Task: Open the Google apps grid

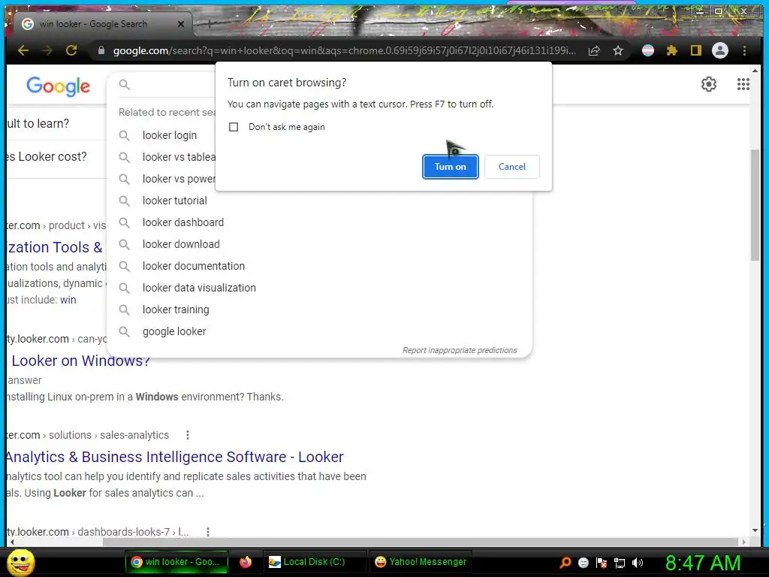Action: click(743, 84)
